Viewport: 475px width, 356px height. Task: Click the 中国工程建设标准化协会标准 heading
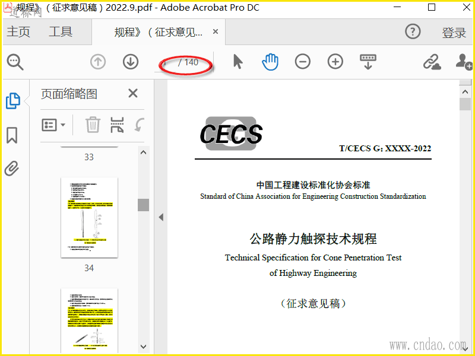click(313, 185)
